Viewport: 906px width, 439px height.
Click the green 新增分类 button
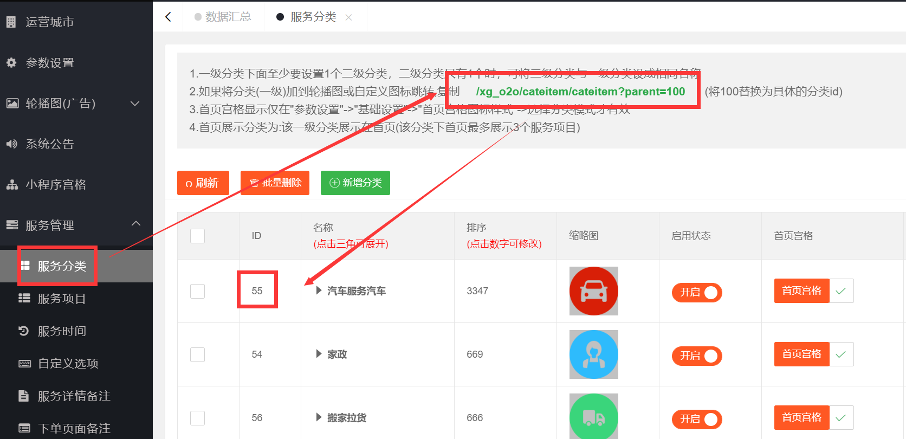(x=355, y=183)
